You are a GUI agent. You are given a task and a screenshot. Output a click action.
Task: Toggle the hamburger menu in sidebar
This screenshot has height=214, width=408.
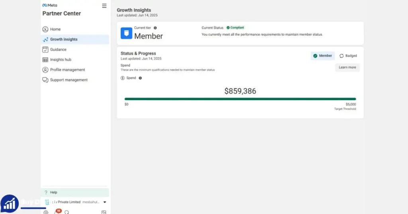[x=104, y=6]
